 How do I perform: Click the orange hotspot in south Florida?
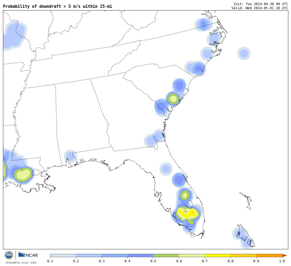[x=192, y=213]
